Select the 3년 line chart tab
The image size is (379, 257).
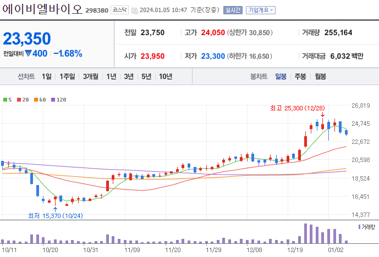click(129, 76)
